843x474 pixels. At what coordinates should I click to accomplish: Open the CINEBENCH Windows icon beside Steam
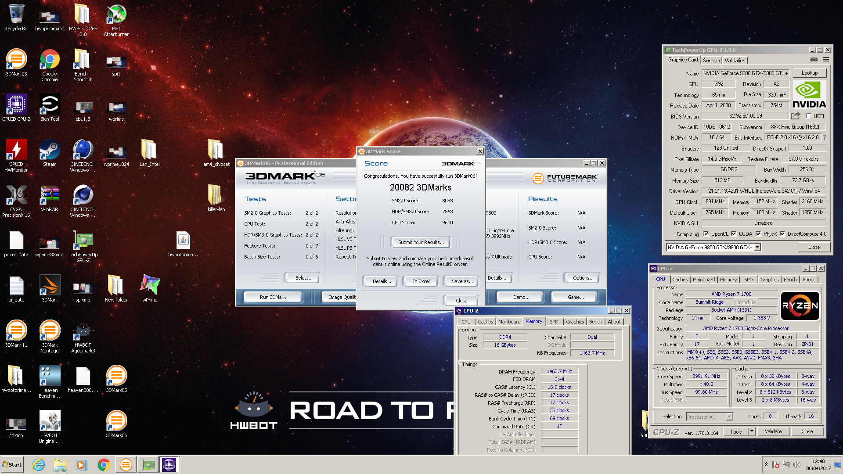click(x=83, y=156)
